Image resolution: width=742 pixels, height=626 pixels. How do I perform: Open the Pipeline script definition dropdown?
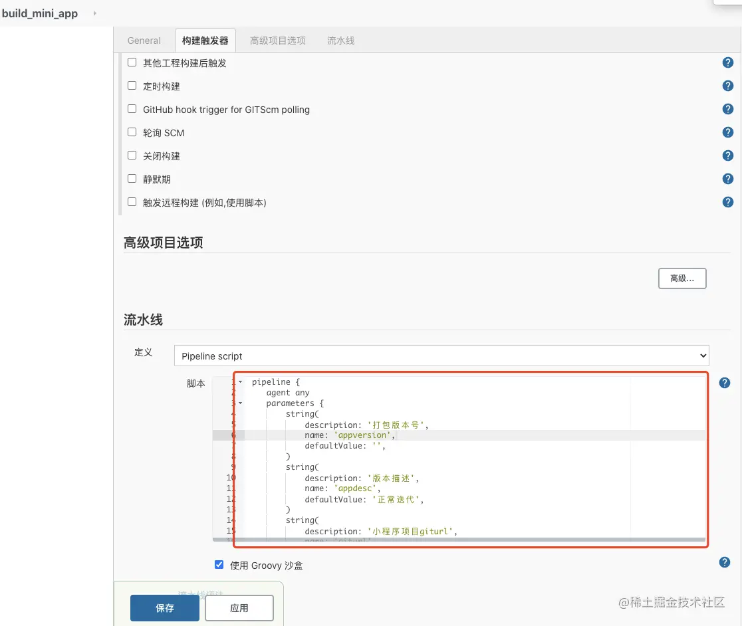tap(441, 356)
